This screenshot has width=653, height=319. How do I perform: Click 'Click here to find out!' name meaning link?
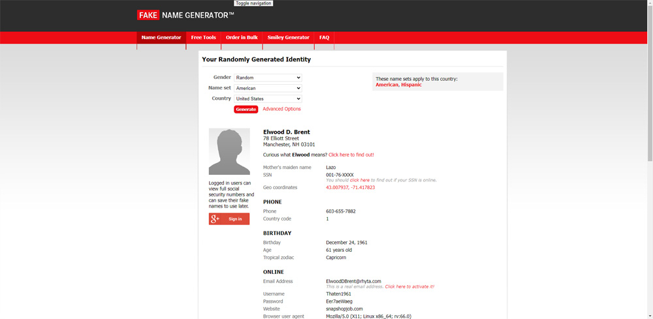coord(351,155)
